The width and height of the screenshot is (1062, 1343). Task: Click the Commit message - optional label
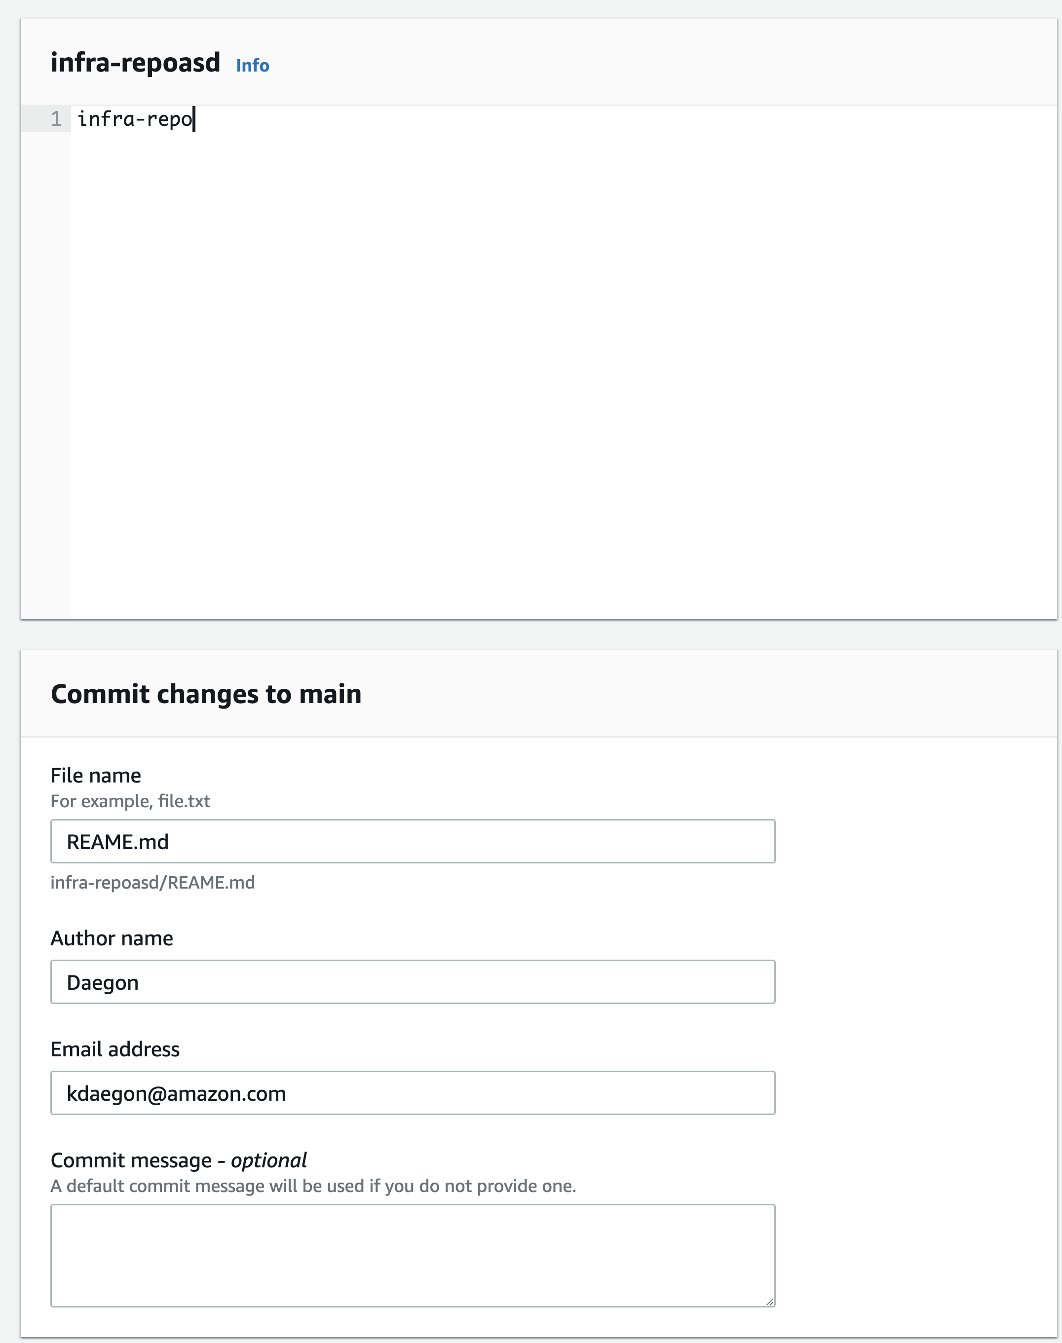[179, 1160]
